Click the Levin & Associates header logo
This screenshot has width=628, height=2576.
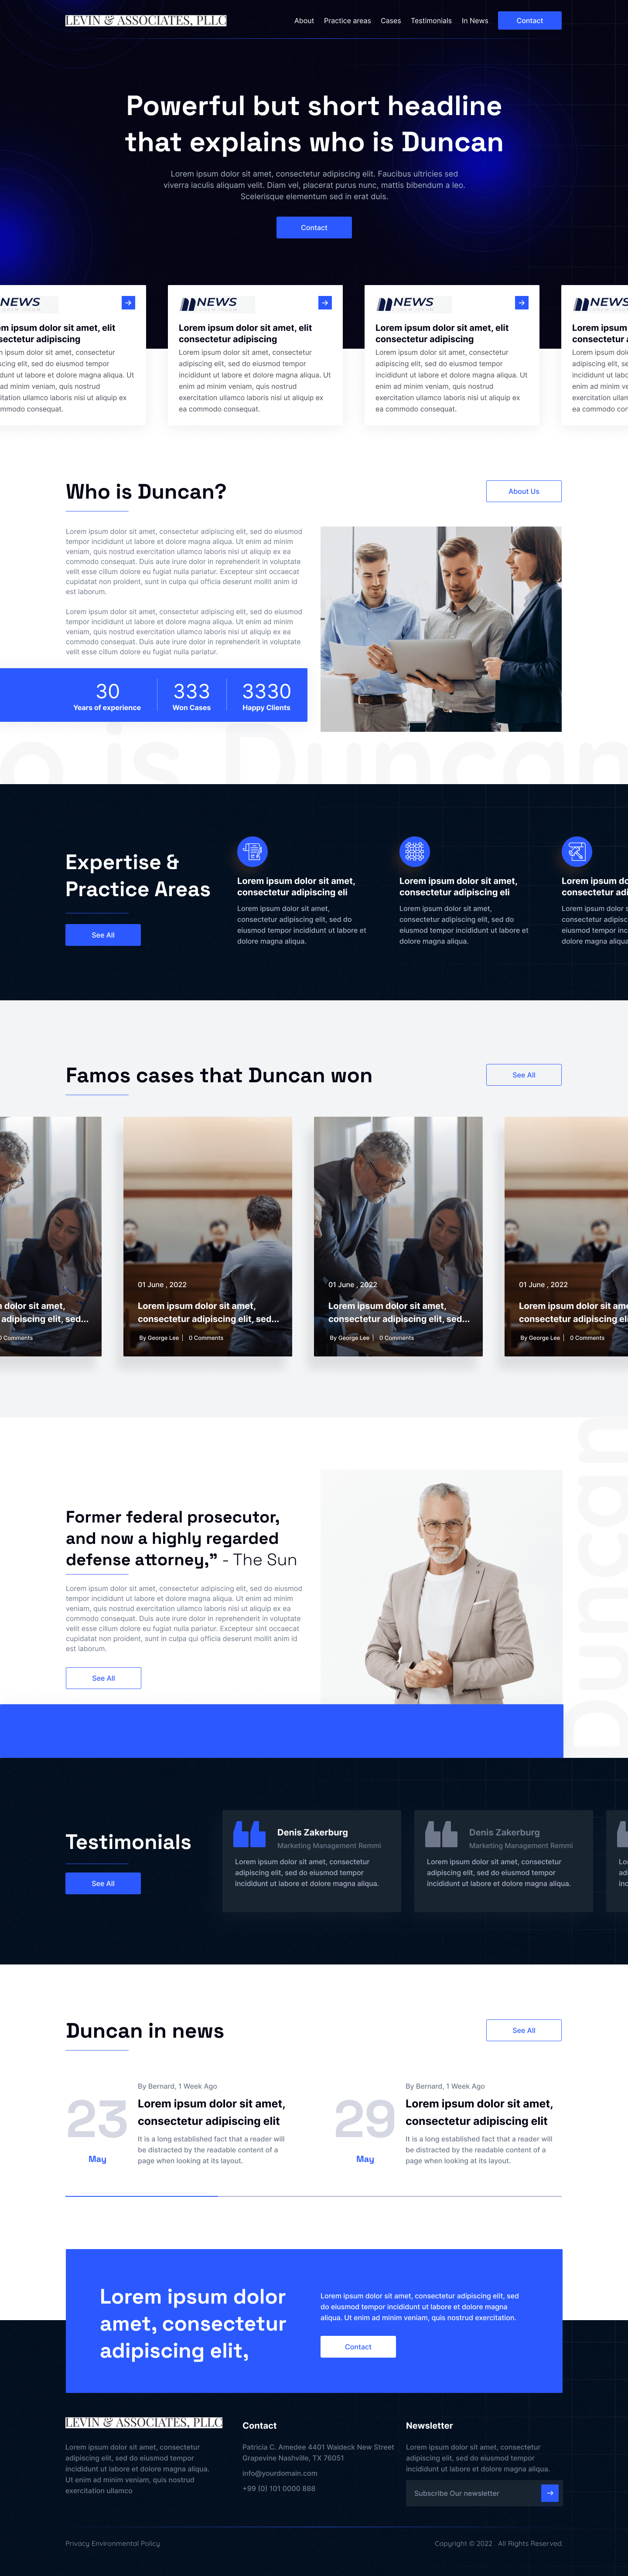tap(146, 20)
